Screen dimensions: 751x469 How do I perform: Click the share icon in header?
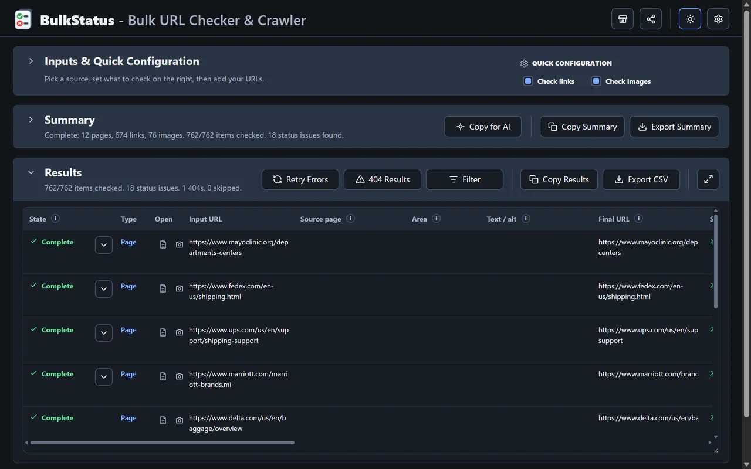651,19
